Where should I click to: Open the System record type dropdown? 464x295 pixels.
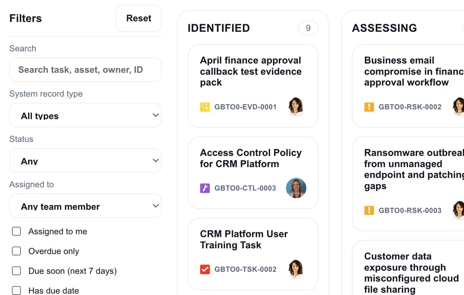click(x=85, y=115)
